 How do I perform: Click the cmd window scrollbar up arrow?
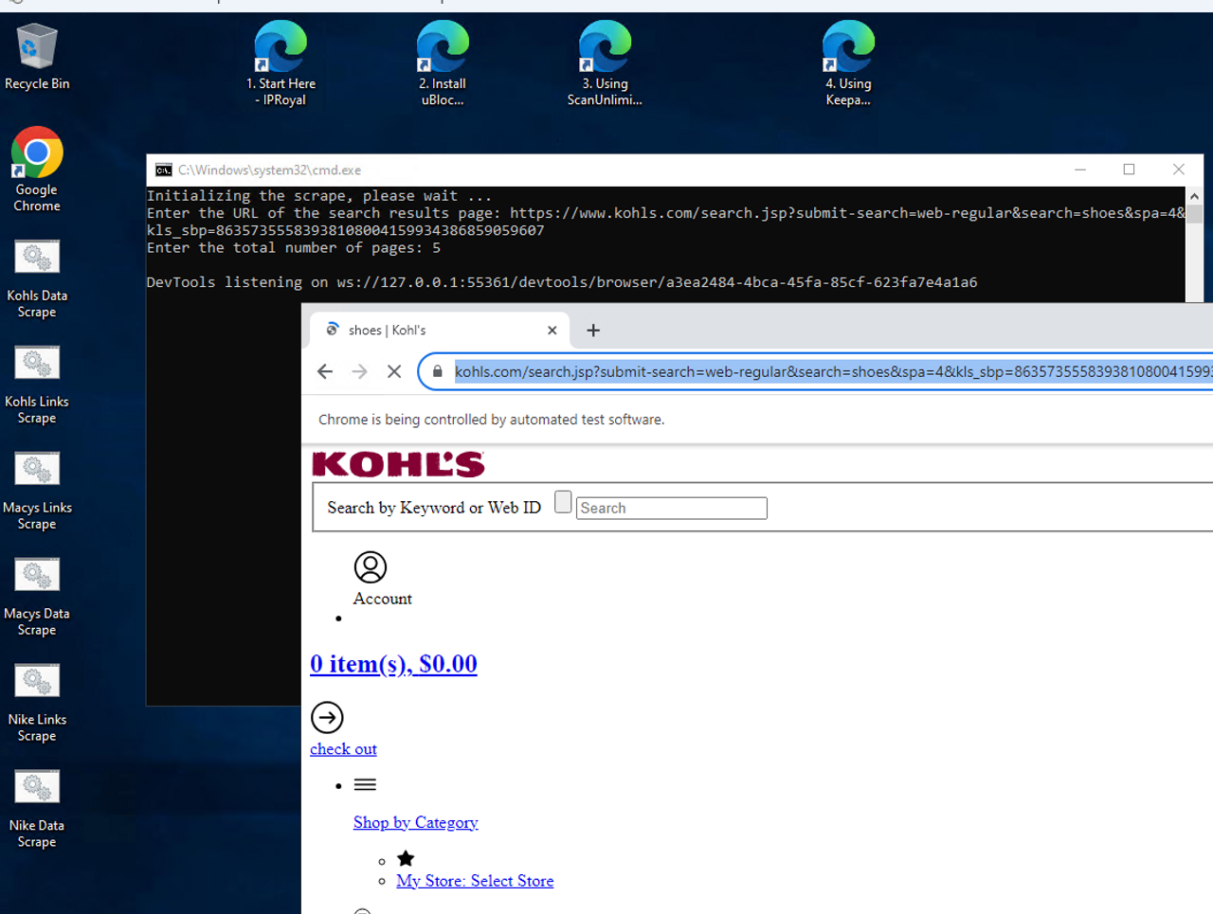click(x=1194, y=196)
